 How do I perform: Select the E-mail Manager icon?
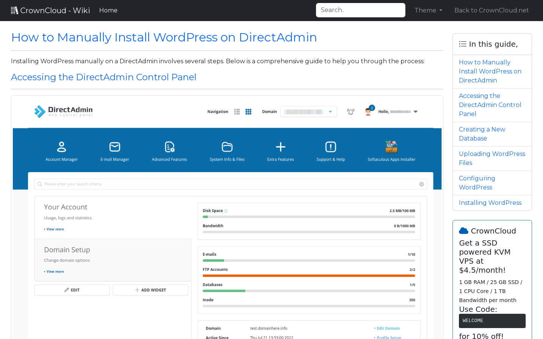click(115, 150)
